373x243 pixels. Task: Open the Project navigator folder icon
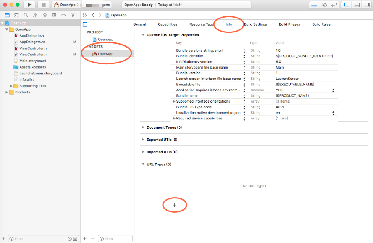coord(7,15)
